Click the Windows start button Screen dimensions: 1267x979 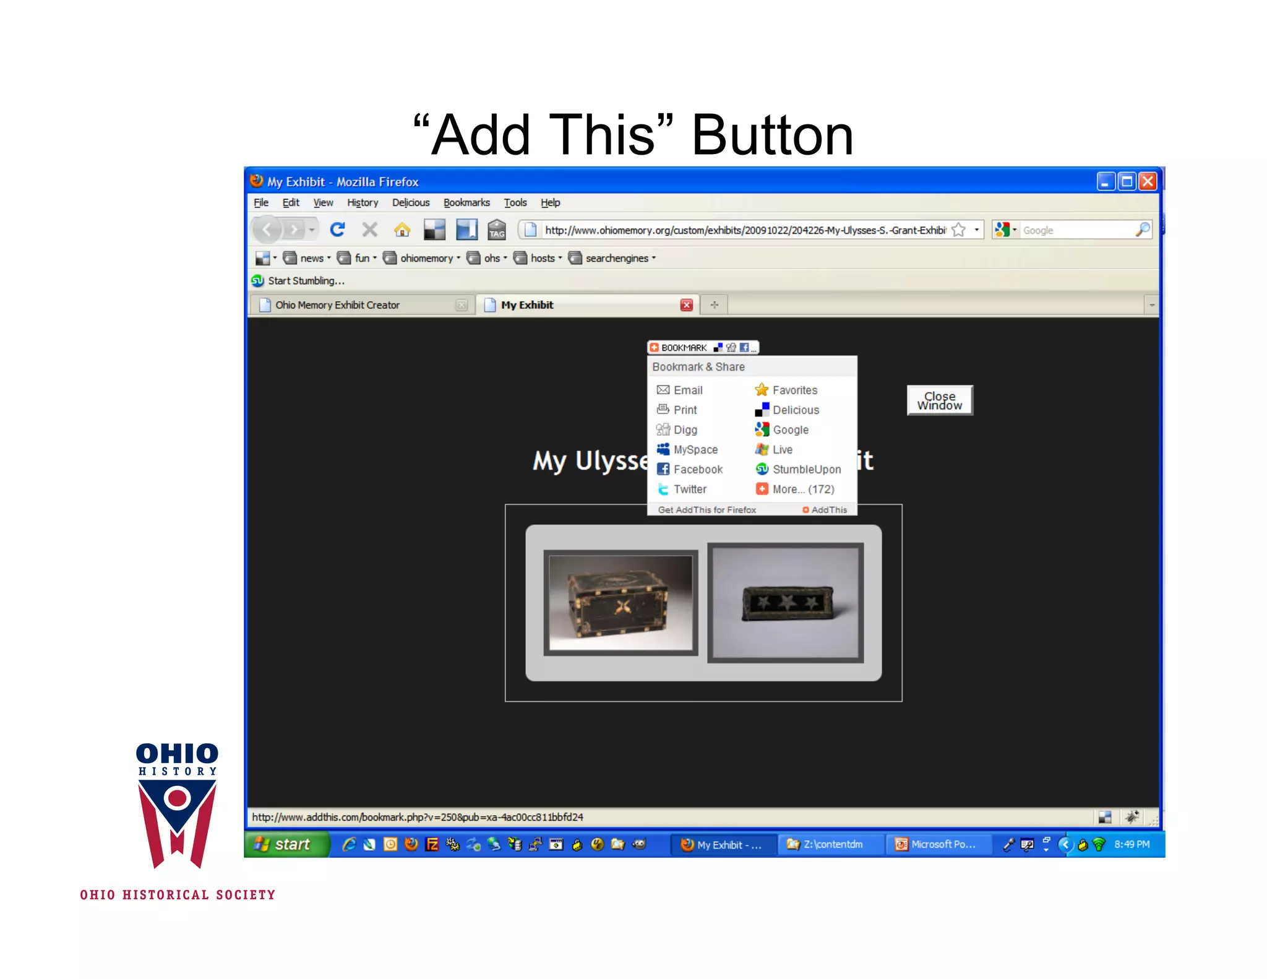[x=286, y=844]
